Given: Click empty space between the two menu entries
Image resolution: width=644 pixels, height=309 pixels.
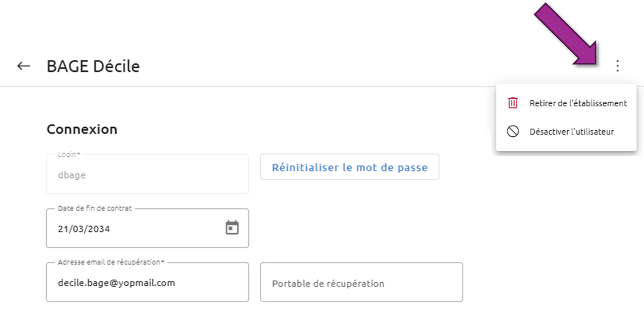Looking at the screenshot, I should click(566, 118).
